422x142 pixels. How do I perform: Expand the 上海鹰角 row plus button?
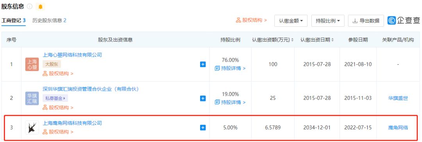click(203, 128)
